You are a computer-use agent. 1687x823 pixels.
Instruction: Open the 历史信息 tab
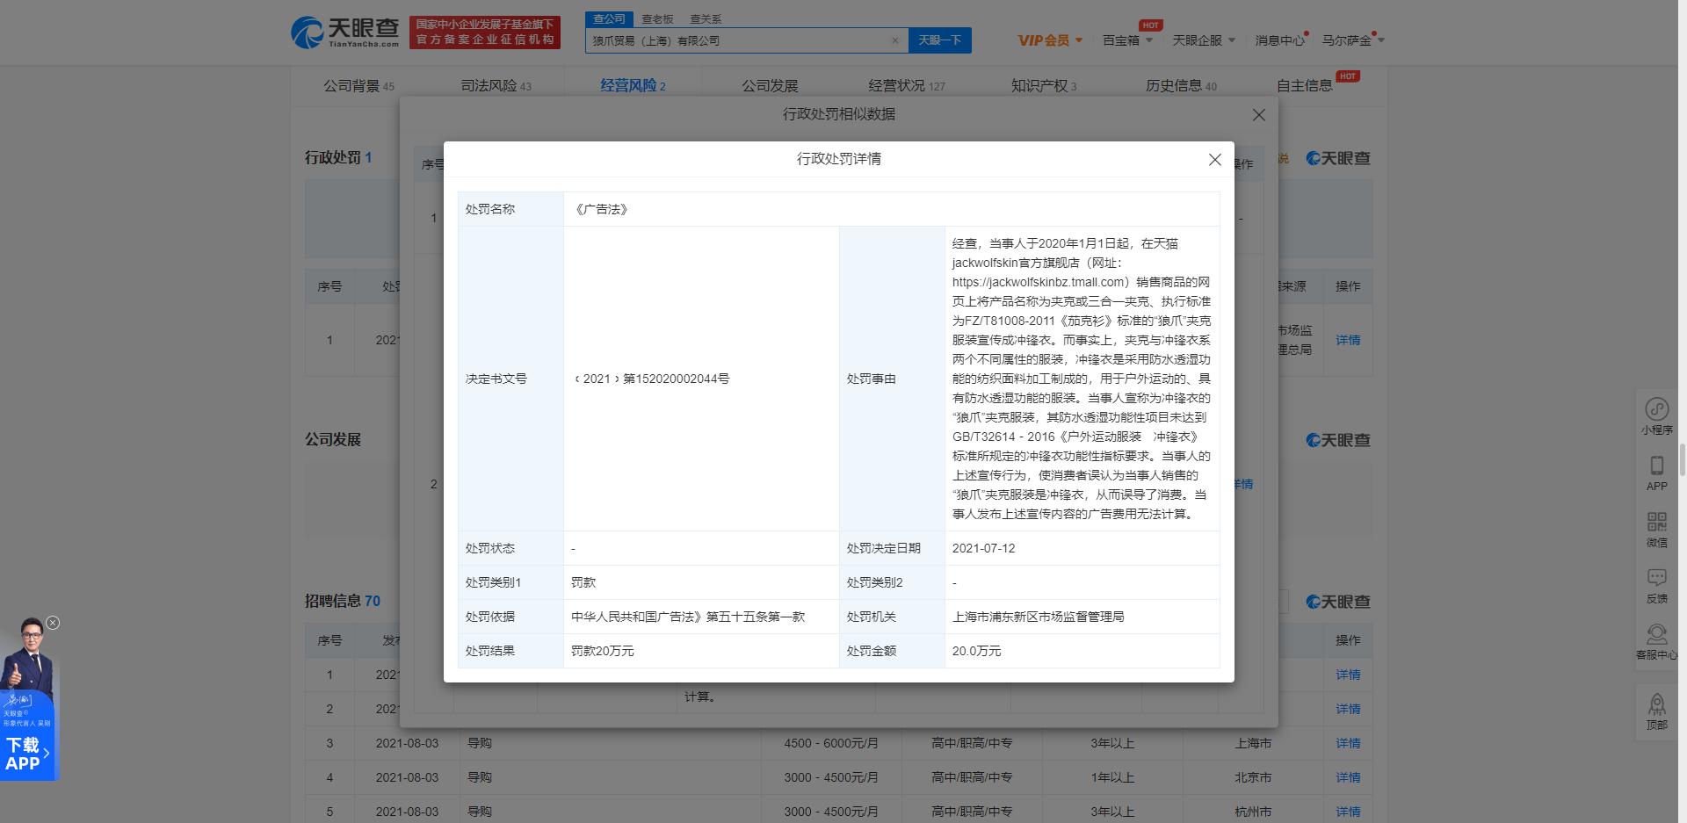click(1181, 86)
